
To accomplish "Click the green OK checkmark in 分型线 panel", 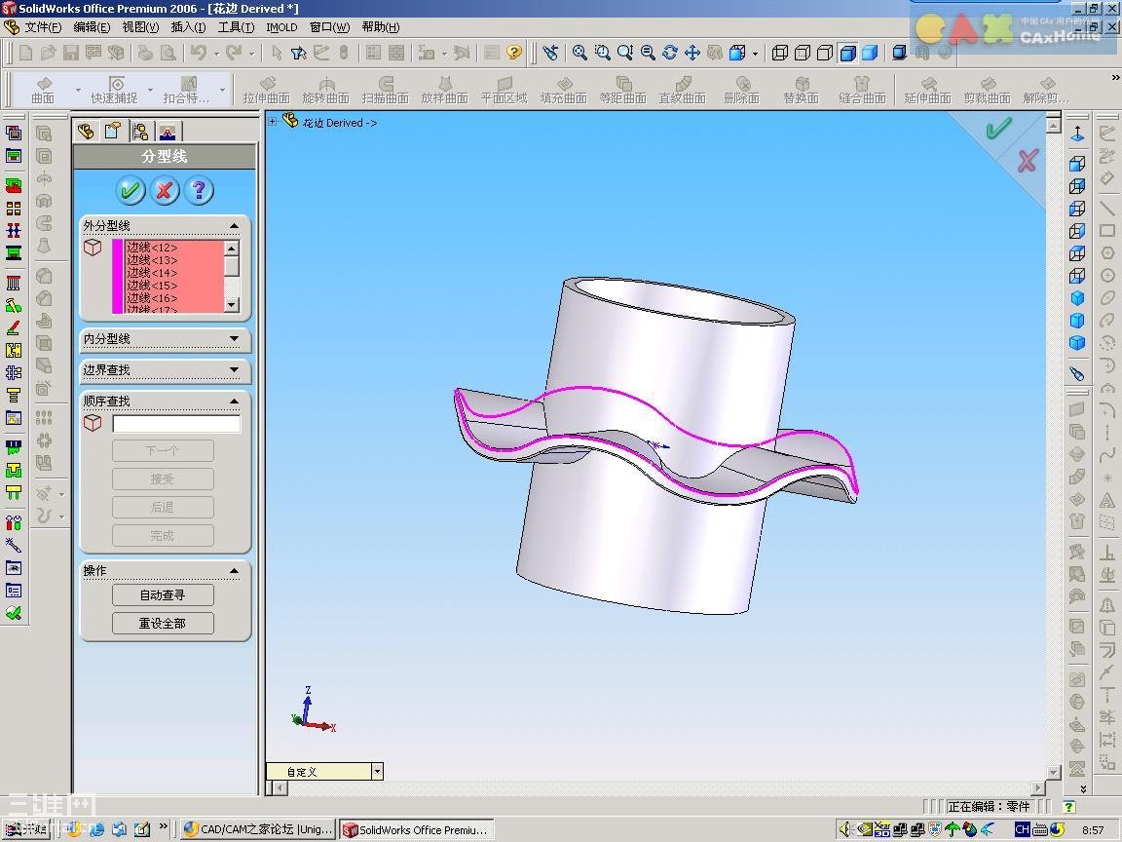I will pyautogui.click(x=131, y=190).
